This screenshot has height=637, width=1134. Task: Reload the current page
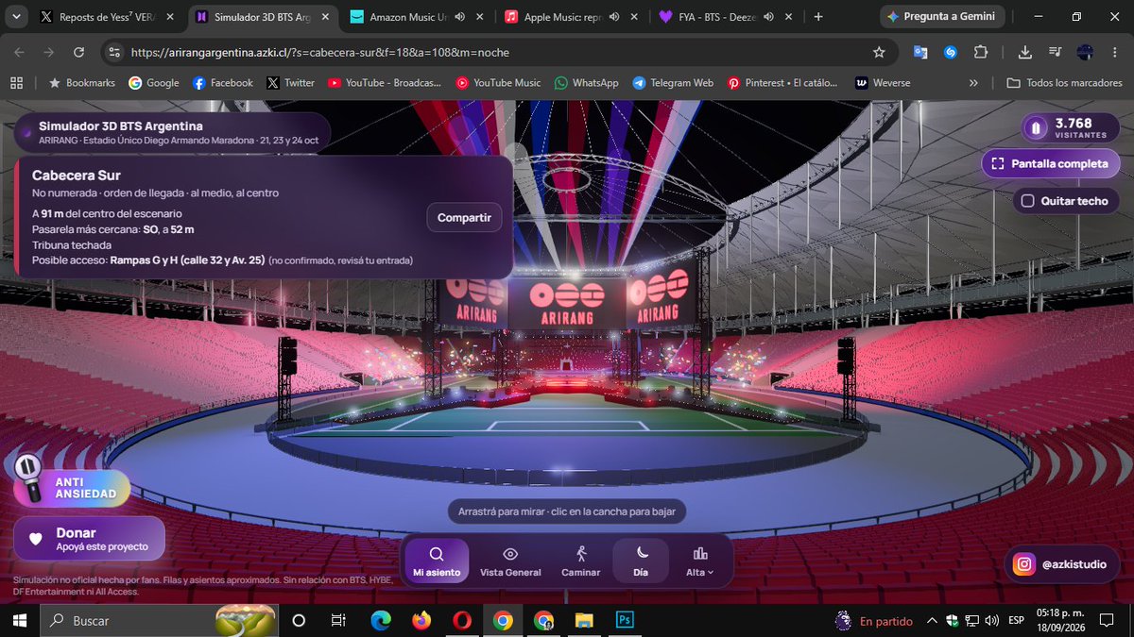pyautogui.click(x=78, y=53)
